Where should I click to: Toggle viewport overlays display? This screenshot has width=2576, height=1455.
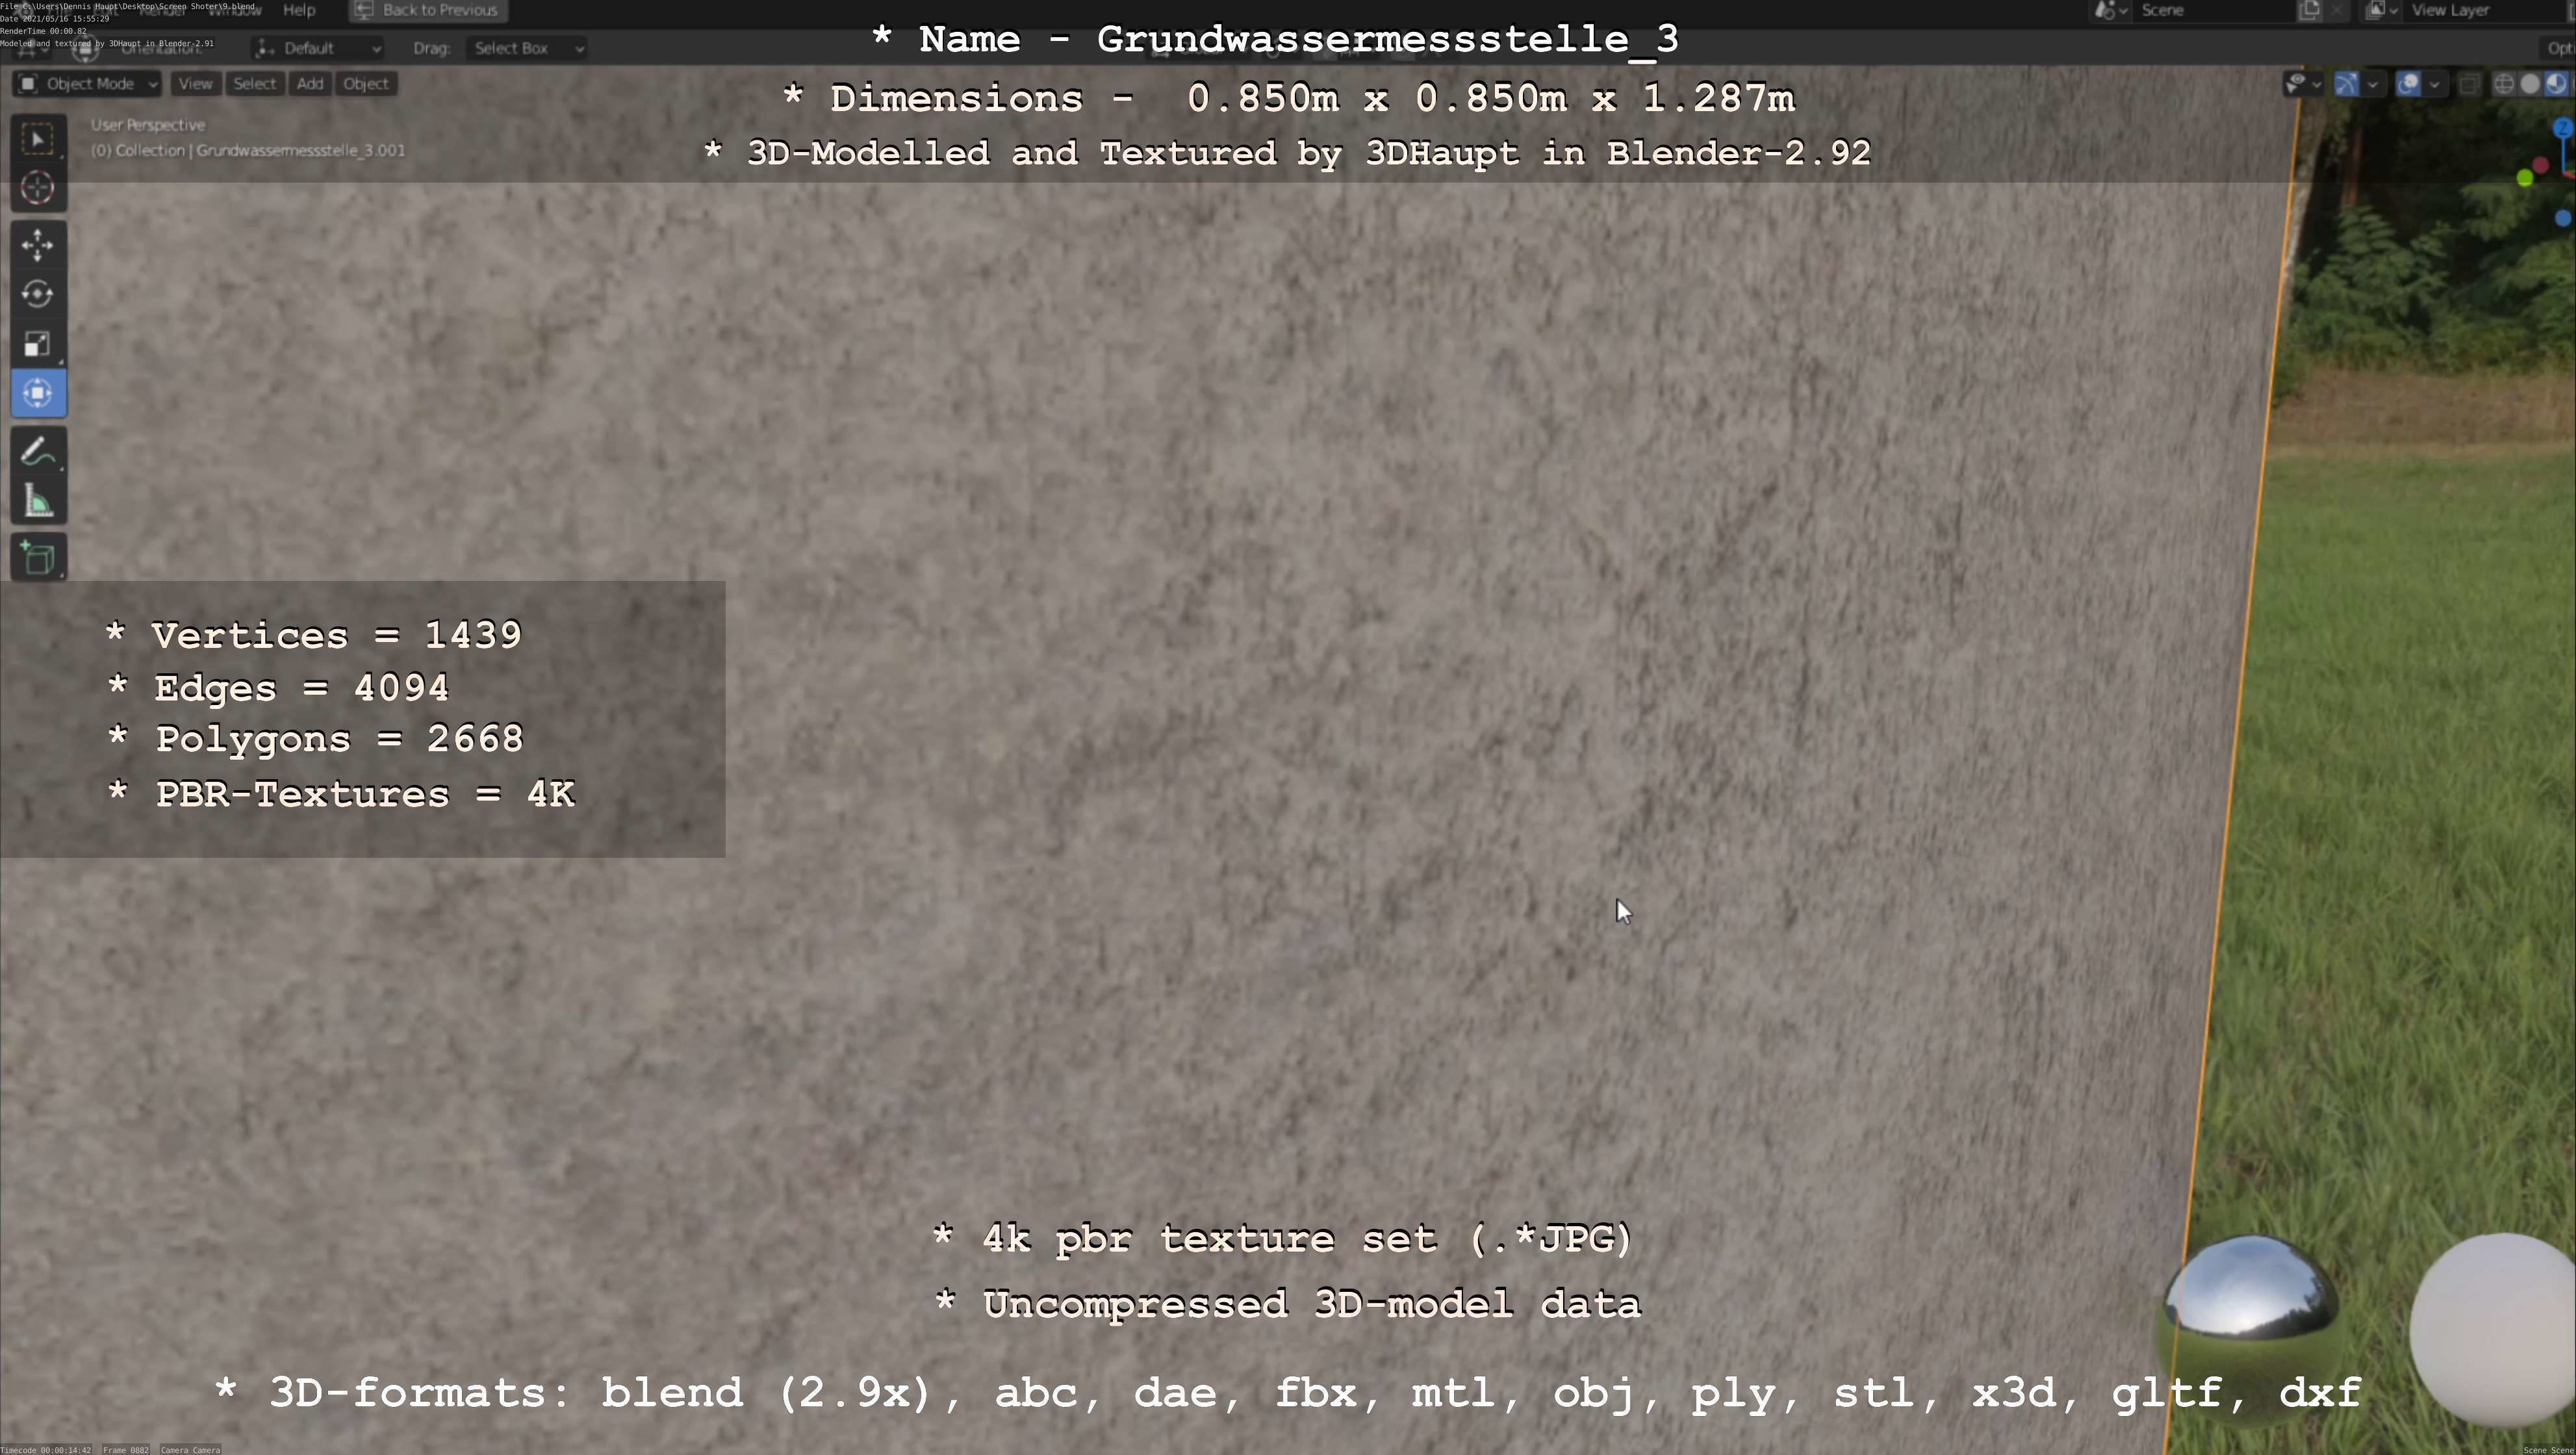click(2408, 84)
